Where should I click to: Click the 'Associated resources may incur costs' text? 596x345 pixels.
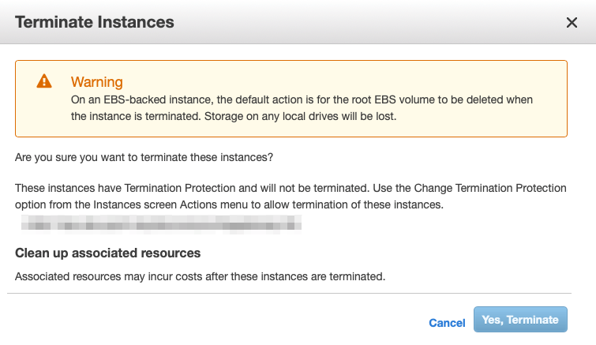point(200,276)
